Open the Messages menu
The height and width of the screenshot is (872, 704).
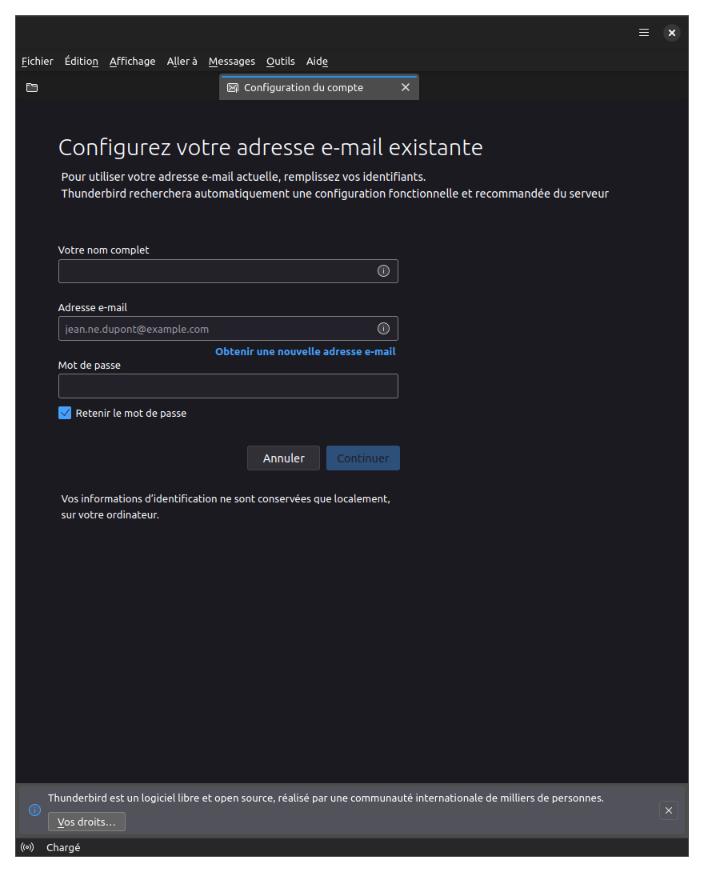coord(231,61)
